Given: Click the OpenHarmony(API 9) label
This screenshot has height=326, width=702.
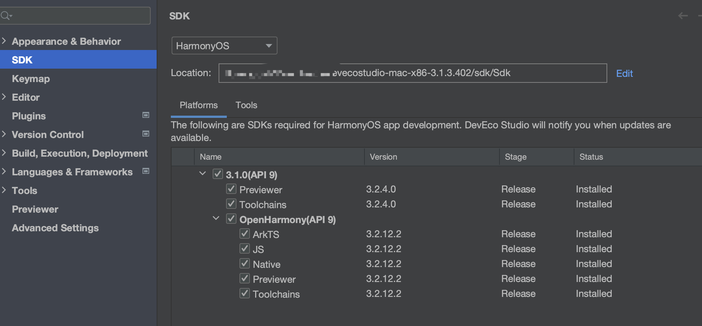Looking at the screenshot, I should coord(288,219).
